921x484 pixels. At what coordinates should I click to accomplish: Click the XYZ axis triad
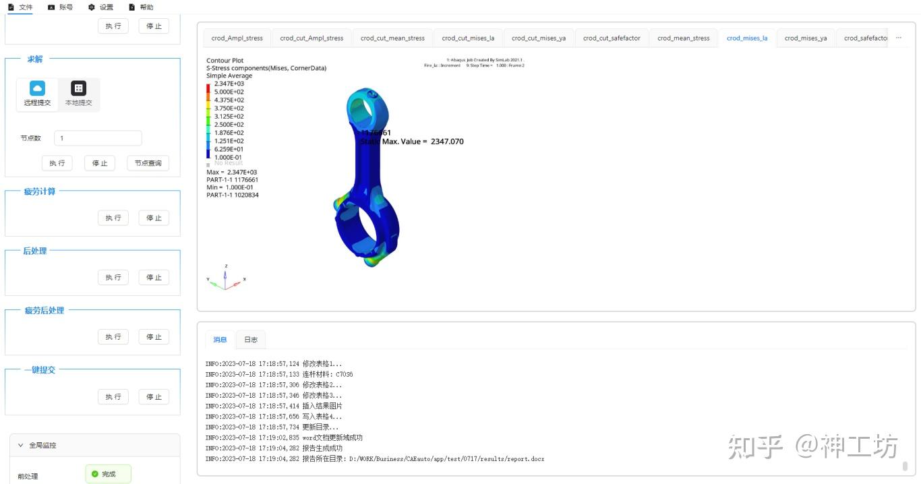(226, 277)
